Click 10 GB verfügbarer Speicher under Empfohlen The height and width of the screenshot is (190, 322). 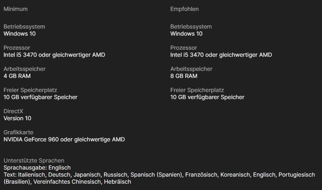click(x=207, y=97)
